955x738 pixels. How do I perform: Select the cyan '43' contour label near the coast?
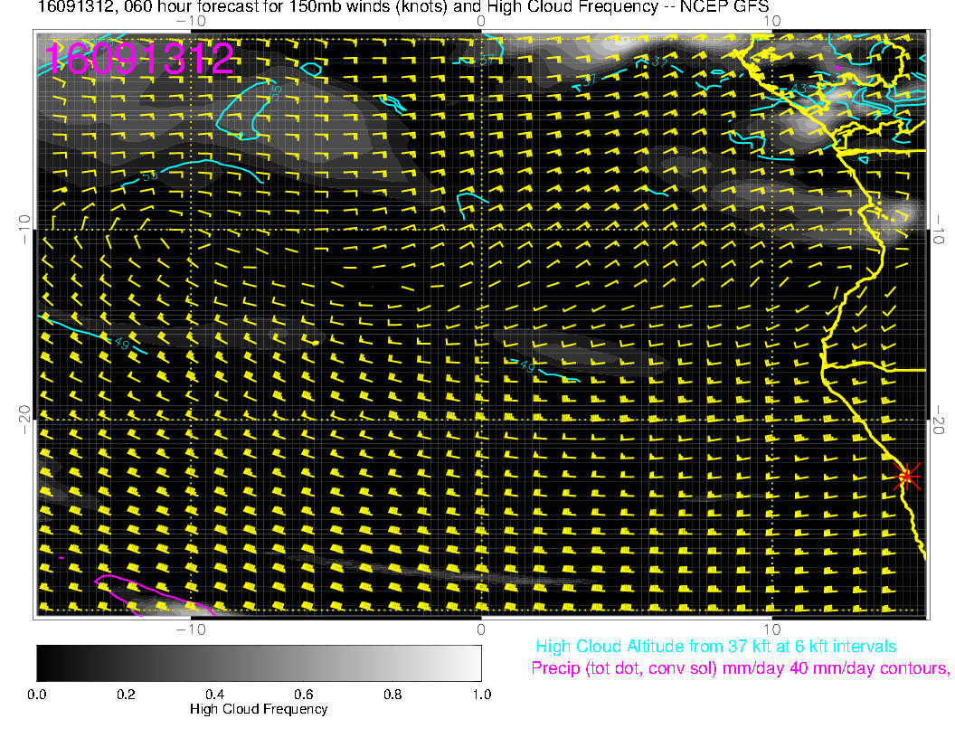[x=799, y=89]
